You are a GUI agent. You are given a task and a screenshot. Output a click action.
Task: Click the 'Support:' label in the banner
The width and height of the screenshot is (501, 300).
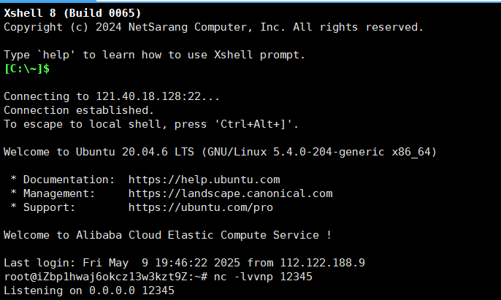(49, 207)
